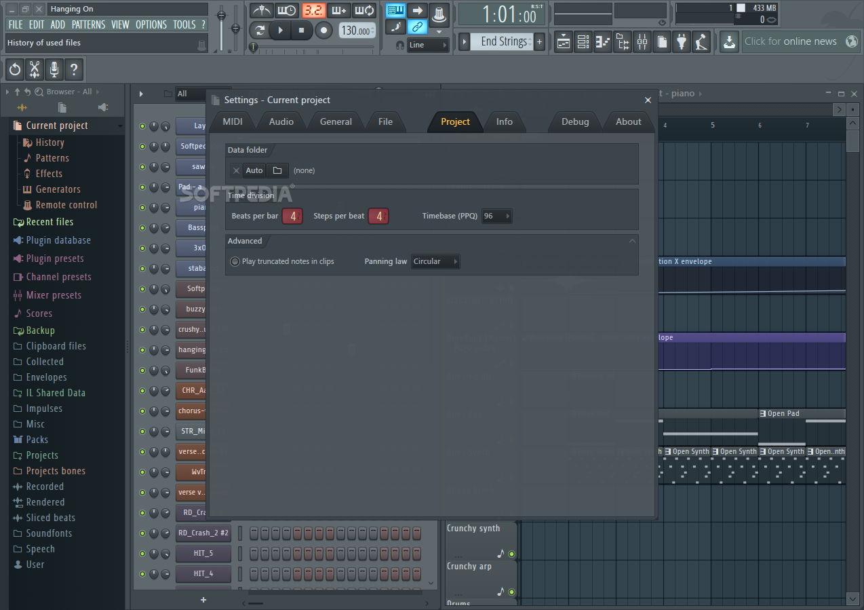Click the browser search magnifier icon
Viewport: 864px width, 610px height.
39,92
